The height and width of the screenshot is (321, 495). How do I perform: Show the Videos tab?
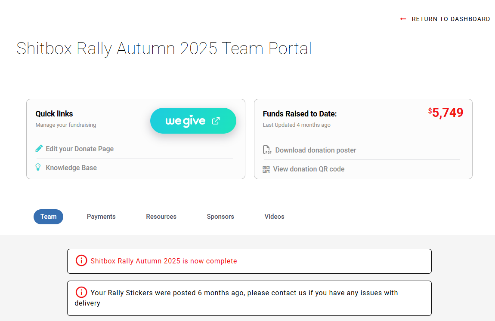274,217
